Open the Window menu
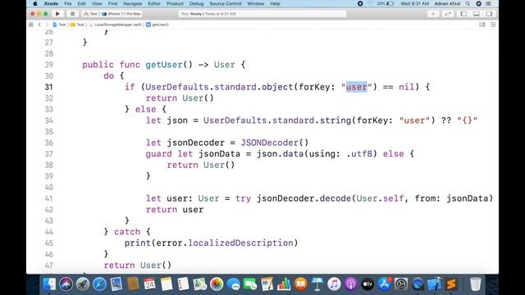The image size is (525, 295). coord(255,3)
